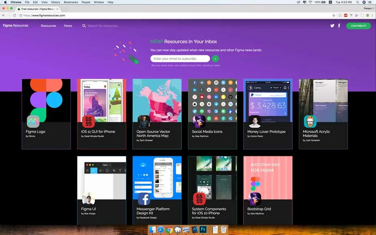
Task: Click the green arrow to submit email subscription
Action: (x=215, y=58)
